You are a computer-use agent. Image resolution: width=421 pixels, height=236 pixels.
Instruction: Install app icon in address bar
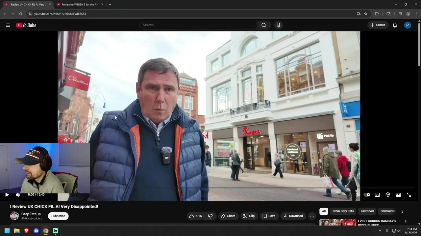(x=359, y=14)
